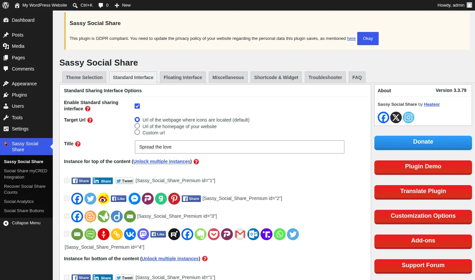Open help icon for top of content instance
475x280 pixels.
click(x=196, y=162)
